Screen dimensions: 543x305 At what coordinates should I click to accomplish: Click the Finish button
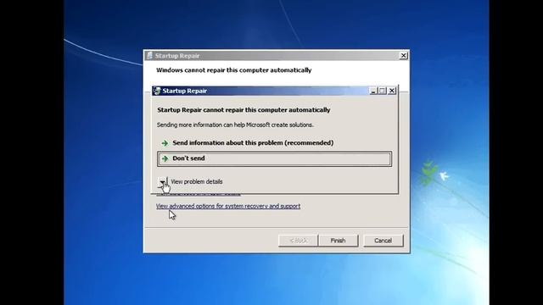click(x=338, y=241)
